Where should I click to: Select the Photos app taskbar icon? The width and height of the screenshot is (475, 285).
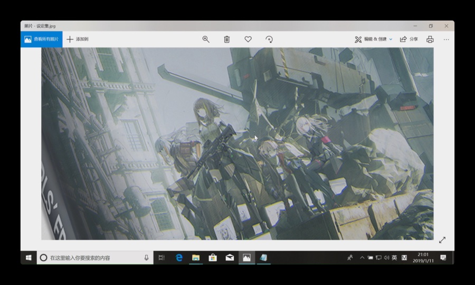pos(246,258)
